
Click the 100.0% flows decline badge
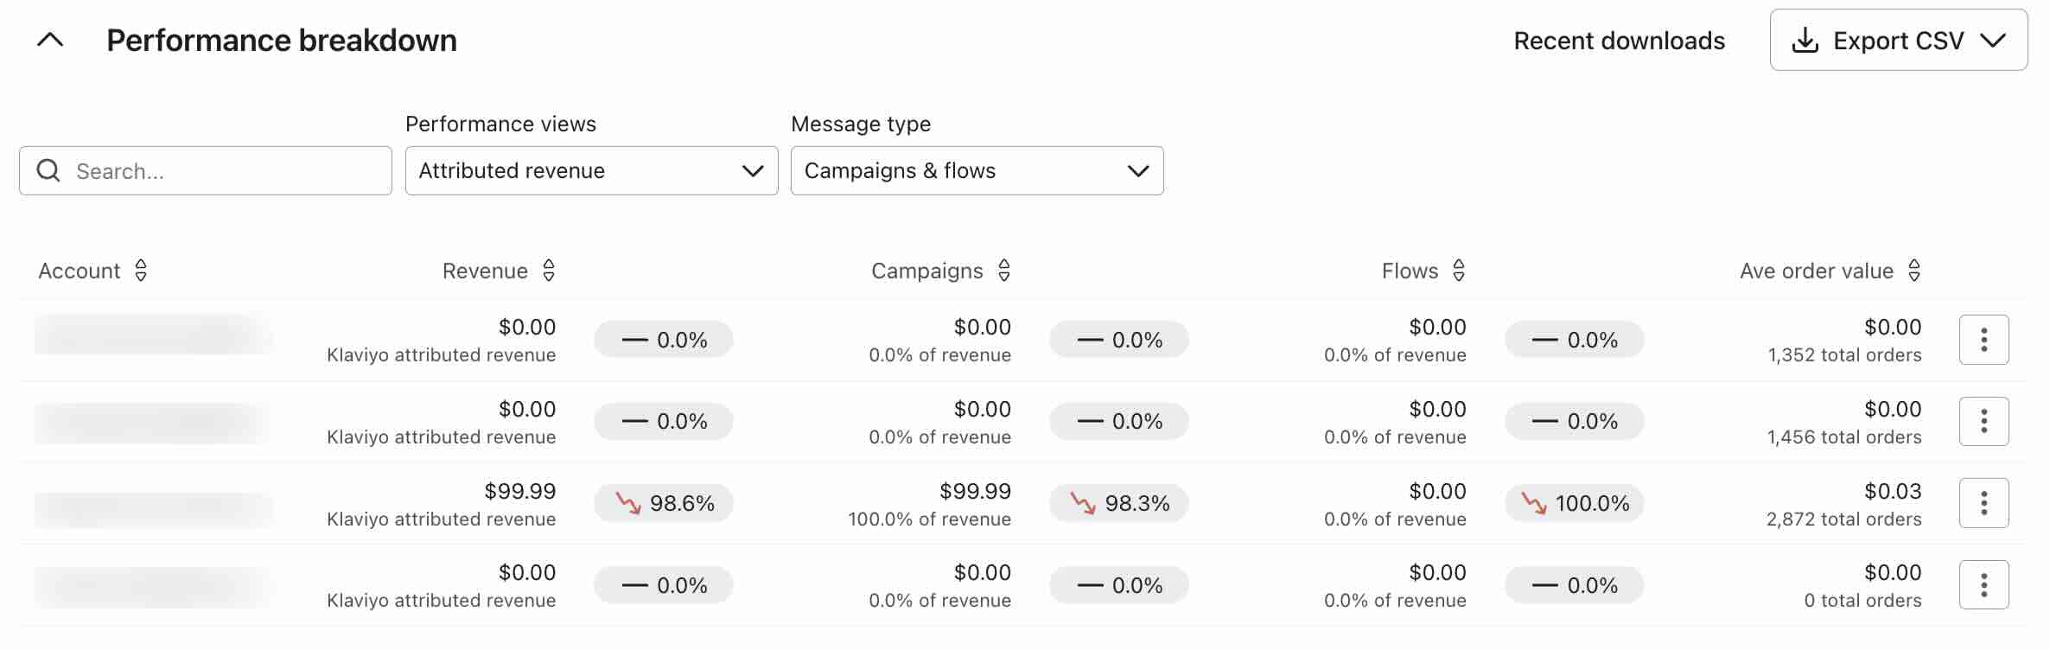click(1575, 503)
